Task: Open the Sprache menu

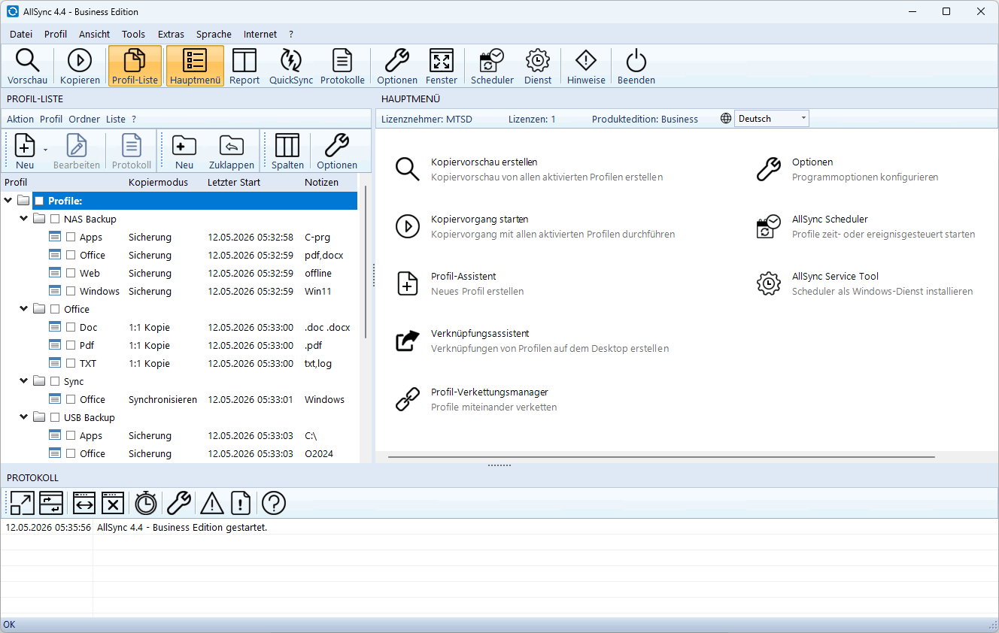Action: click(214, 34)
